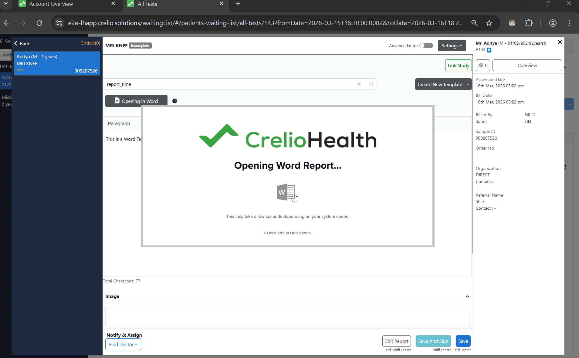Open a new browser tab
The width and height of the screenshot is (579, 358).
(x=238, y=4)
